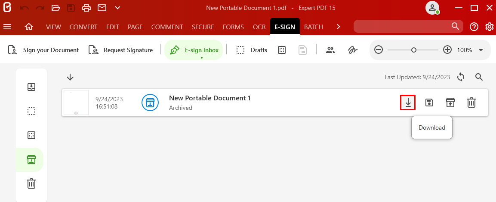Viewport: 496px width, 202px height.
Task: Open the hamburger menu
Action: (7, 27)
